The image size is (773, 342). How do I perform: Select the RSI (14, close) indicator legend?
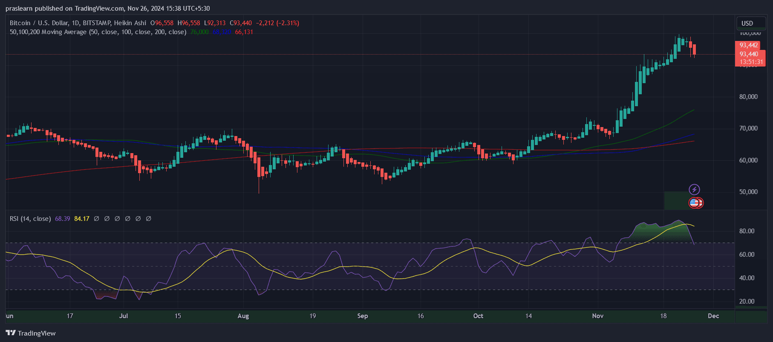coord(30,219)
